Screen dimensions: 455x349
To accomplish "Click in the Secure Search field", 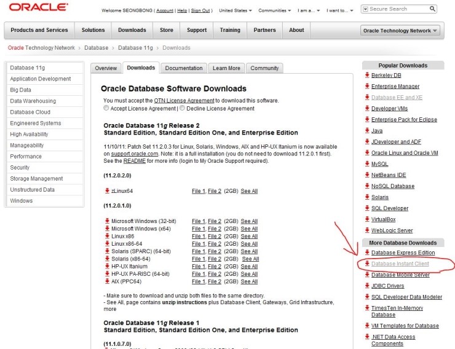I will 398,9.
